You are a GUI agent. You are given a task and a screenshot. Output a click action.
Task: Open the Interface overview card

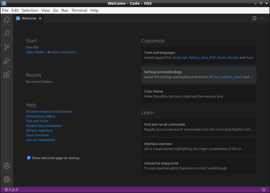click(199, 147)
